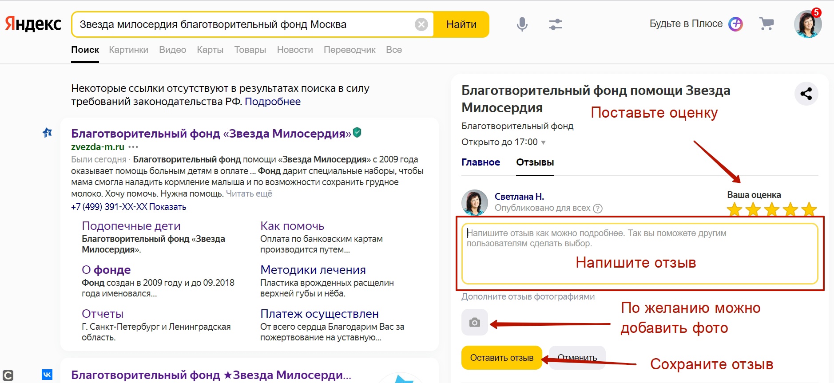
Task: Open the О фонде sitelink
Action: pos(106,270)
